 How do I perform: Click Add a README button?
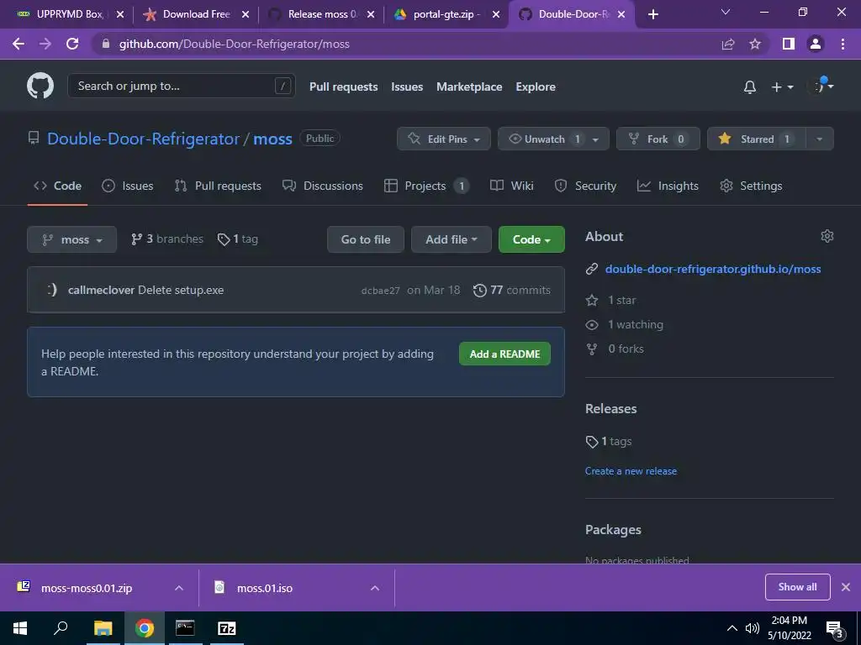click(504, 354)
